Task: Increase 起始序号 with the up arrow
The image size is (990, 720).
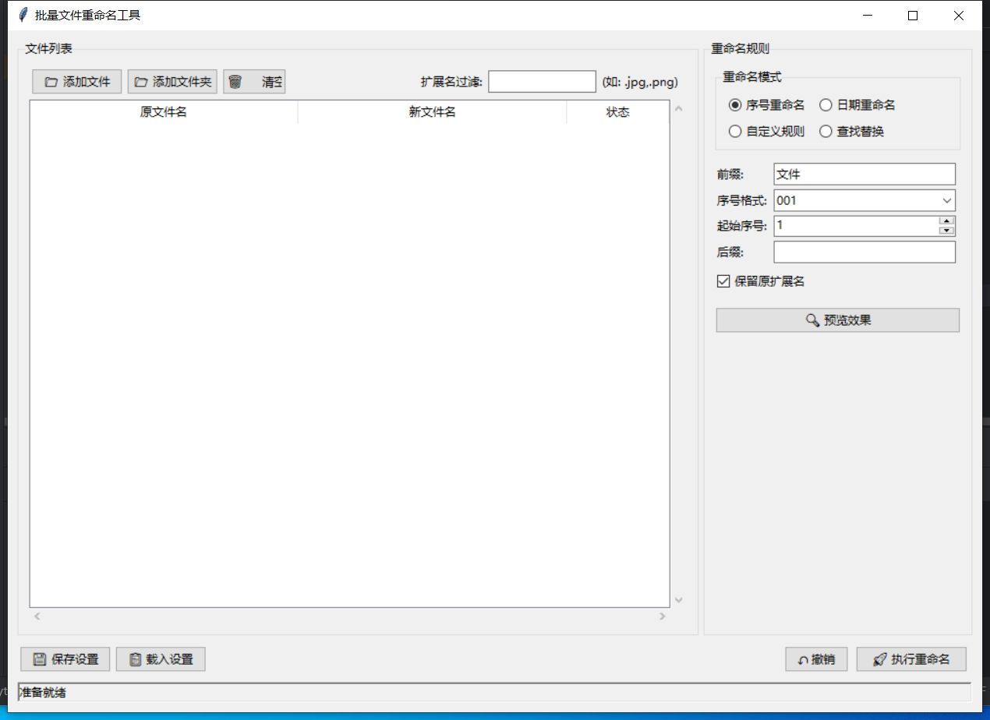Action: pos(947,221)
